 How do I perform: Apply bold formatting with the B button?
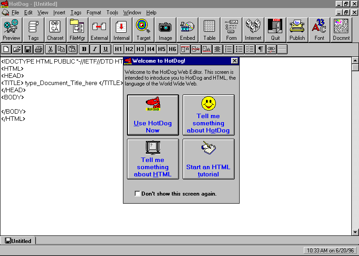pyautogui.click(x=84, y=49)
